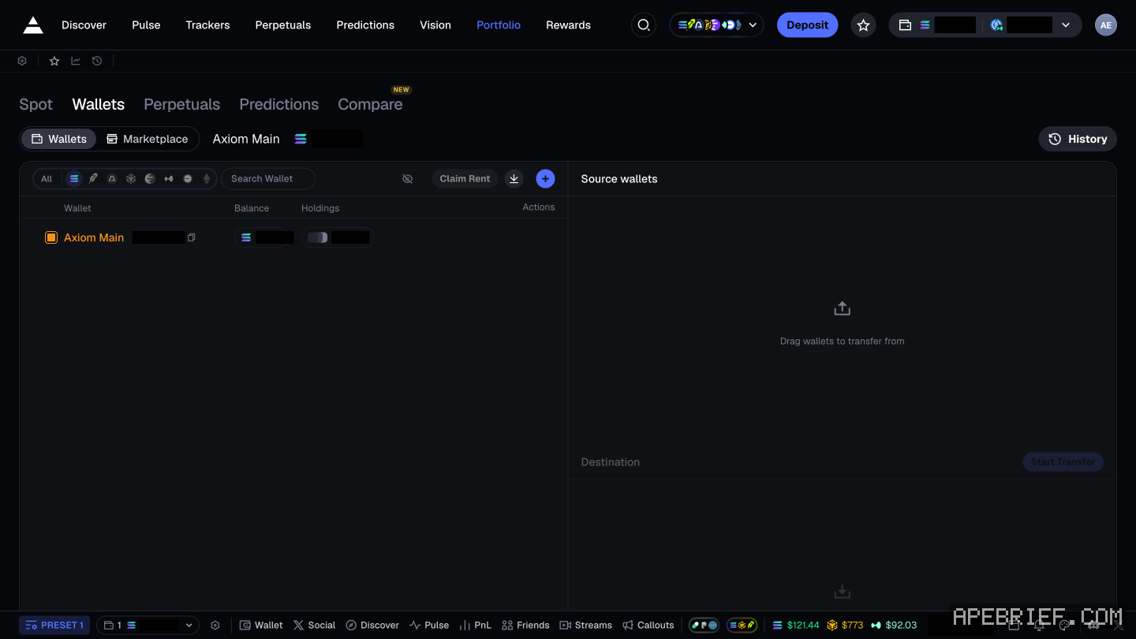Screen dimensions: 1136x639
Task: Switch to the Marketplace view toggle
Action: coord(148,139)
